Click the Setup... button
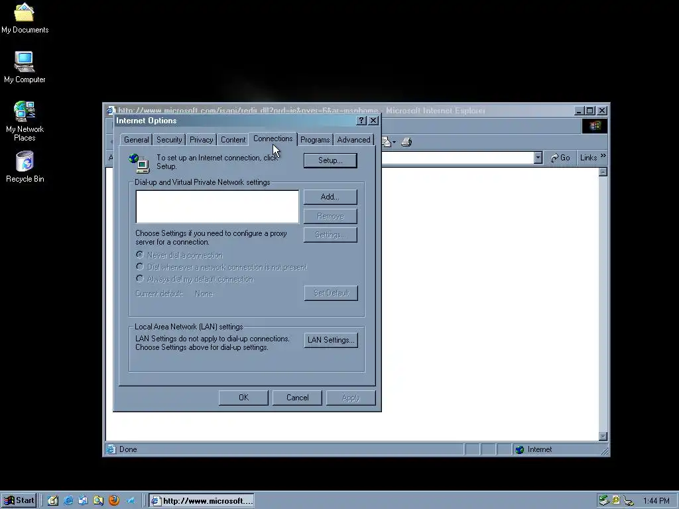Image resolution: width=679 pixels, height=509 pixels. click(330, 160)
